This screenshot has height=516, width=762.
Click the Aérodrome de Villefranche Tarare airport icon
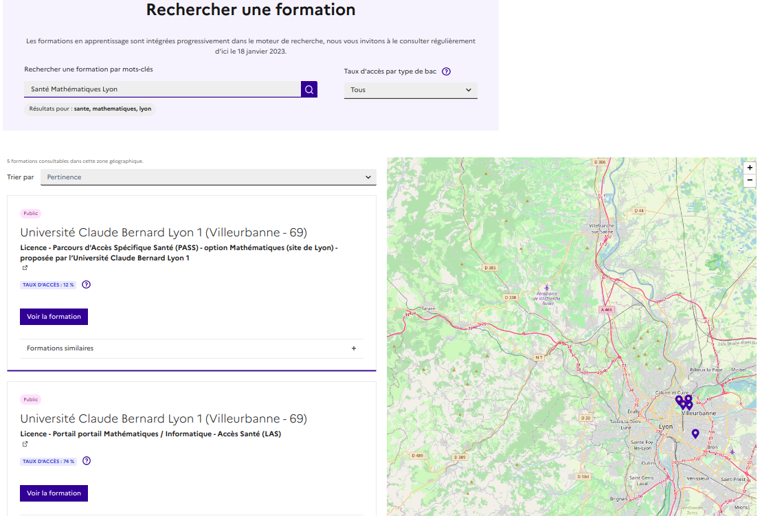547,287
